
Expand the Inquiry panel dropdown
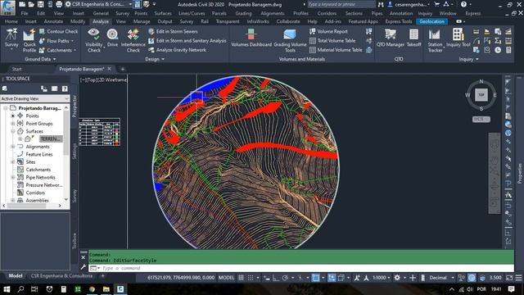(468, 59)
